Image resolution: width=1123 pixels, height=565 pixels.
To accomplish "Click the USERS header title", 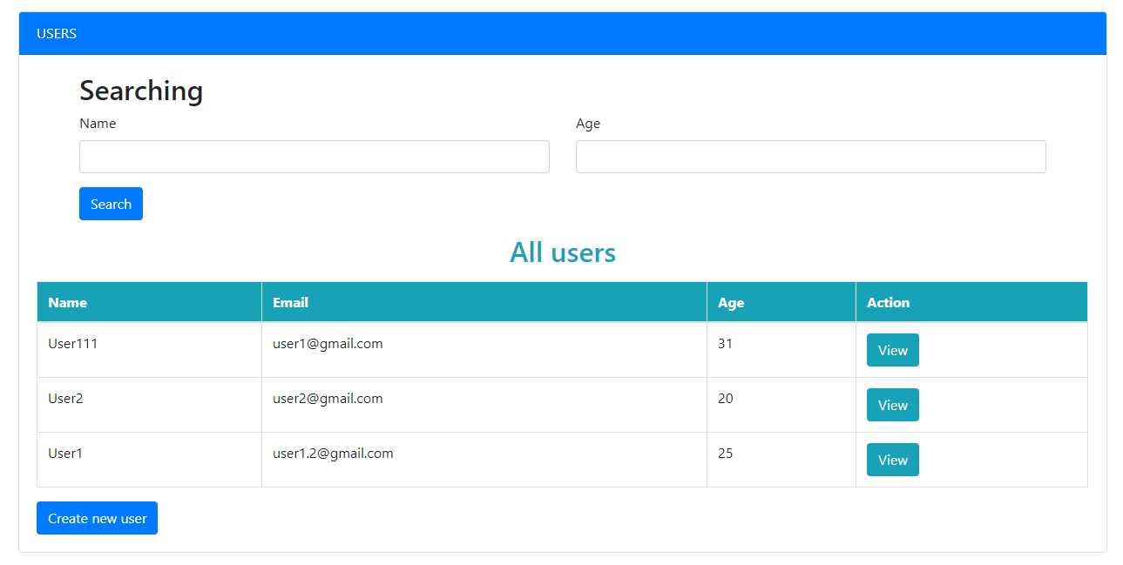I will (x=57, y=34).
